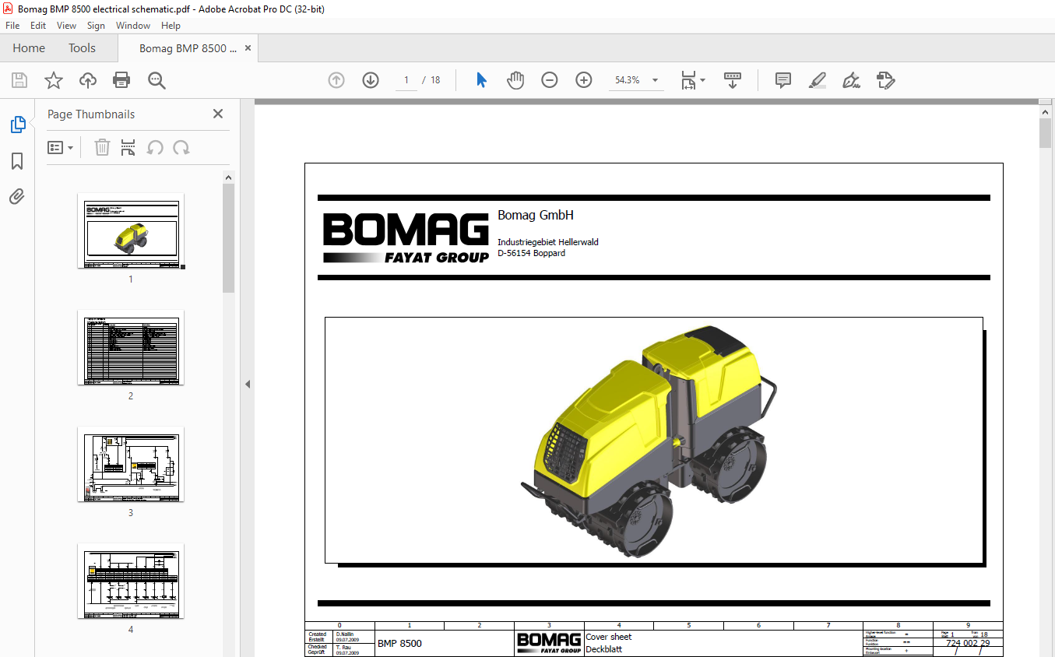Image resolution: width=1055 pixels, height=657 pixels.
Task: Select the Highlight text pen tool
Action: (x=818, y=80)
